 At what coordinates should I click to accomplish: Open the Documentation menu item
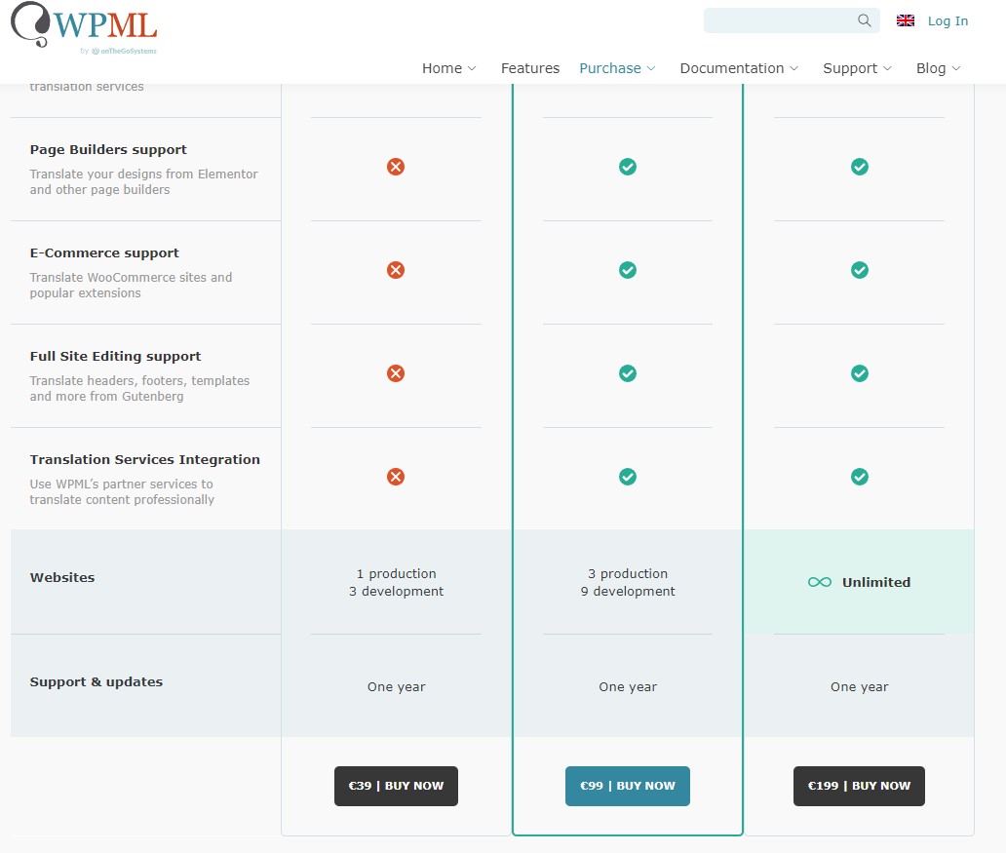732,68
